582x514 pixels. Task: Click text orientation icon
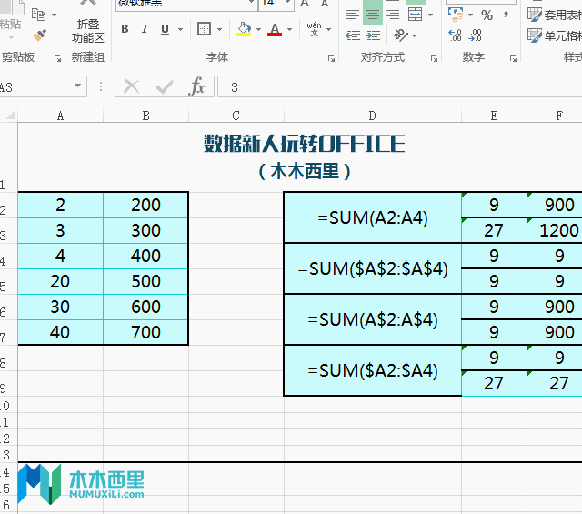click(x=401, y=35)
